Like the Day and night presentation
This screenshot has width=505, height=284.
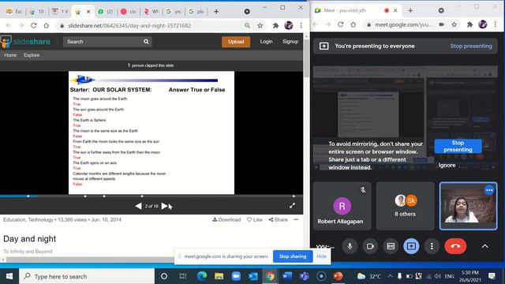click(254, 219)
